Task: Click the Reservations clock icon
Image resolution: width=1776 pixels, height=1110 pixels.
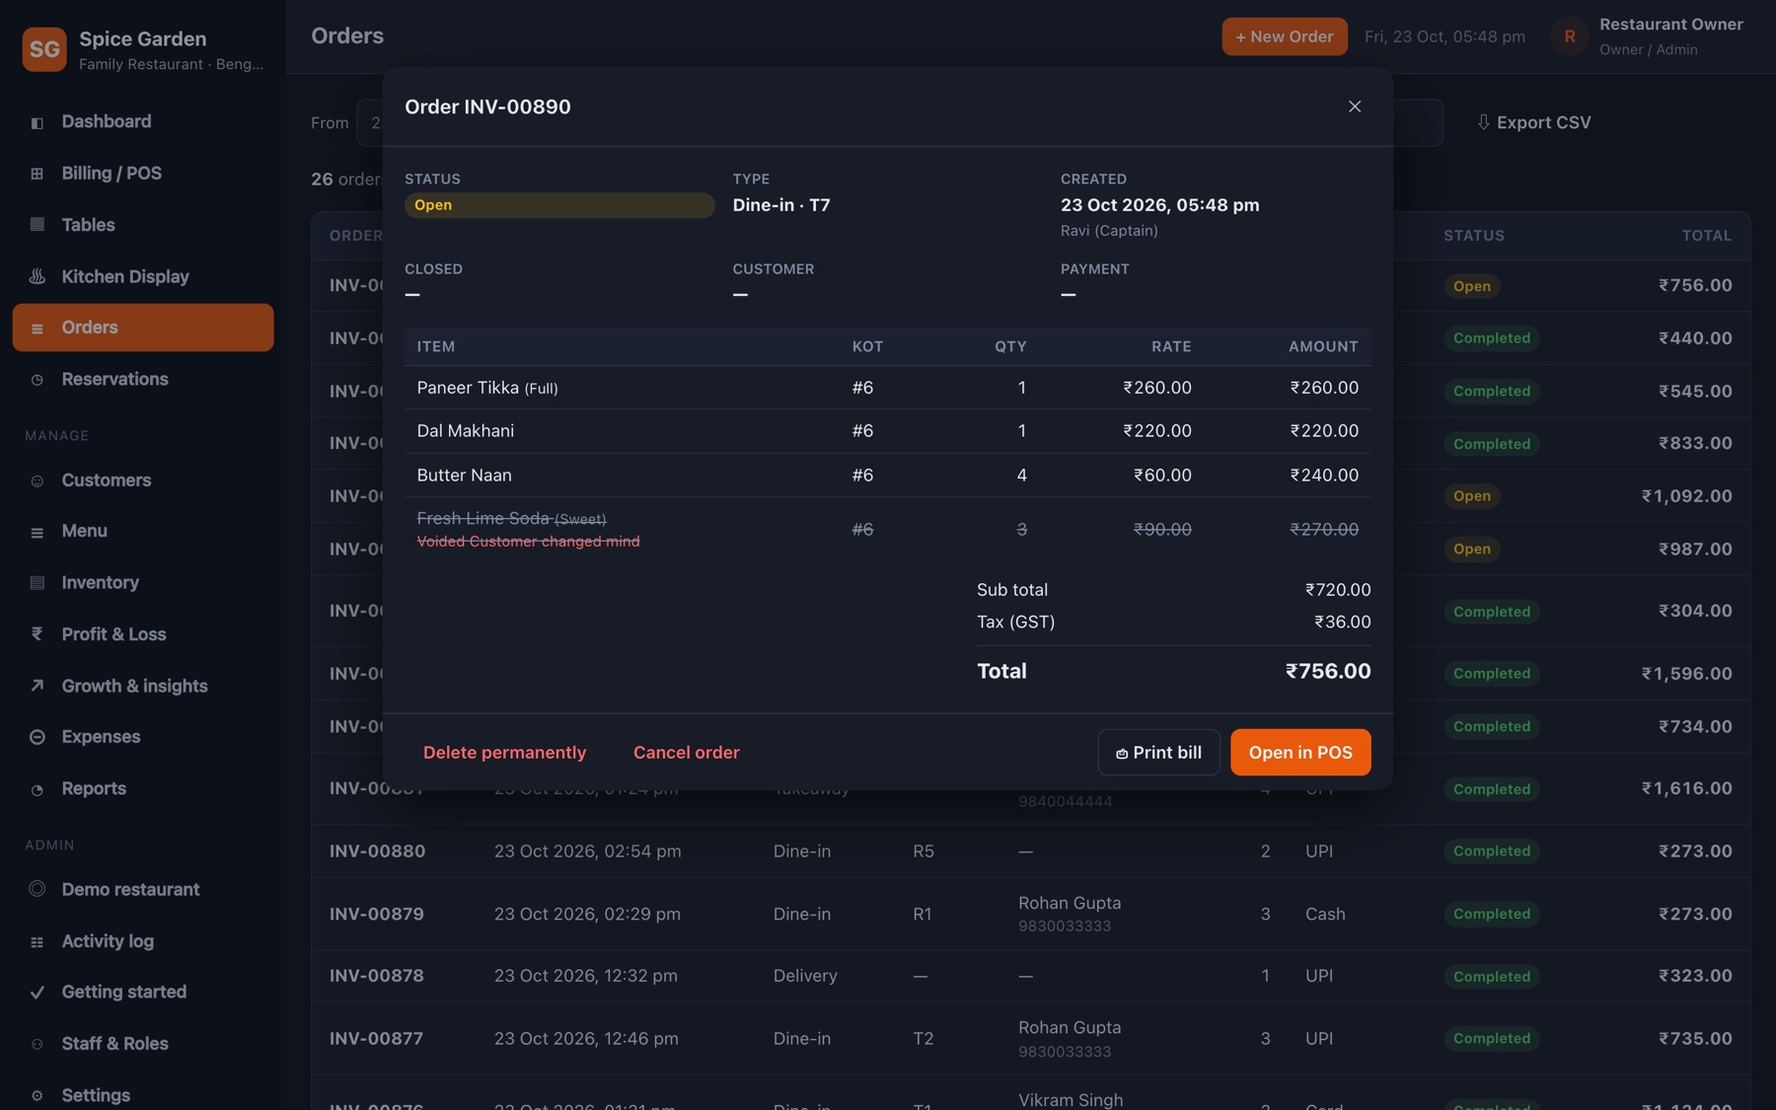Action: [x=37, y=380]
